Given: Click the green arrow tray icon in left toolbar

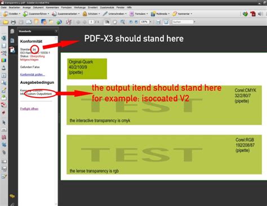Looking at the screenshot, I should 4,97.
